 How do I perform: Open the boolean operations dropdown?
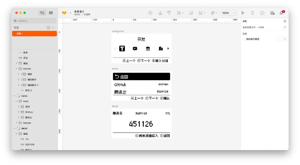[217, 13]
